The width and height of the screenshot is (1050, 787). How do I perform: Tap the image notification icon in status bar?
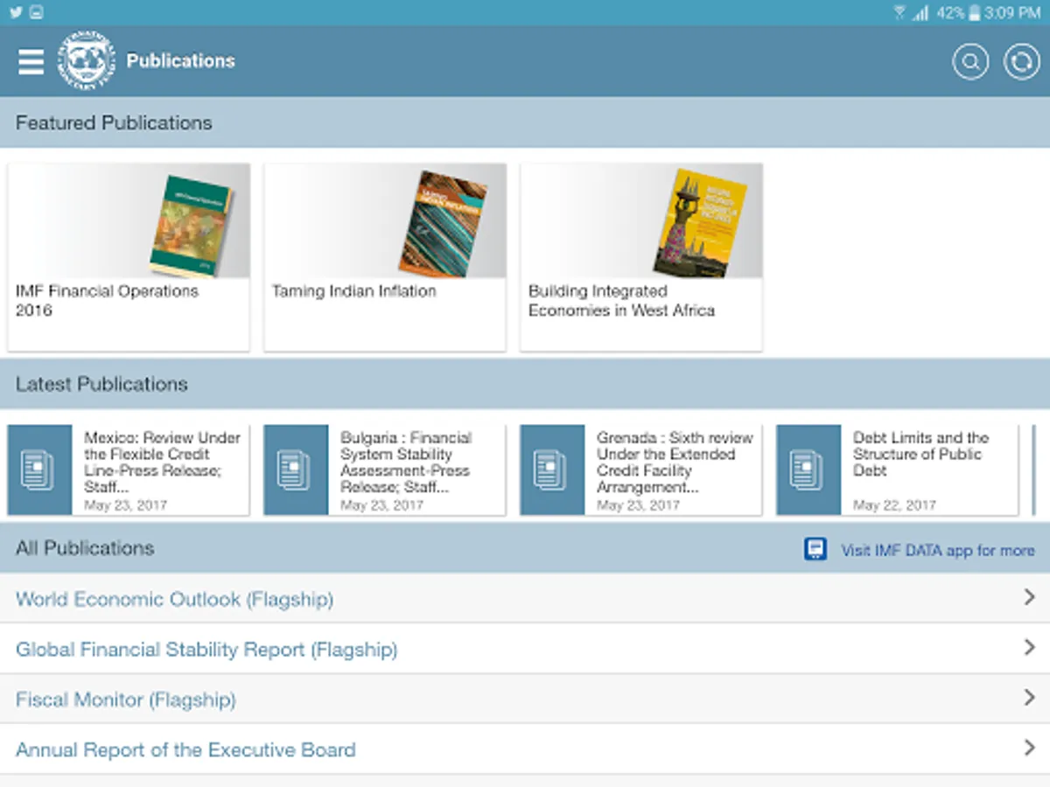[36, 12]
